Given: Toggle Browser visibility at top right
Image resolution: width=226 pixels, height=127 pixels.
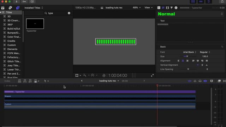Looking at the screenshot, I should coord(193,1).
